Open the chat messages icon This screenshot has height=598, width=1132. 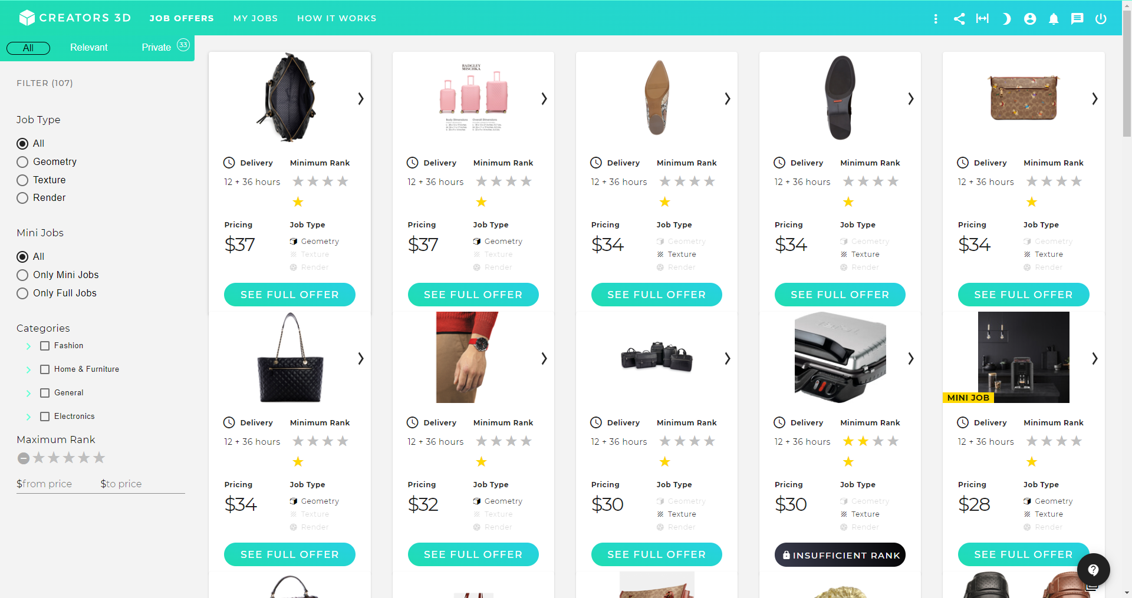(1077, 19)
